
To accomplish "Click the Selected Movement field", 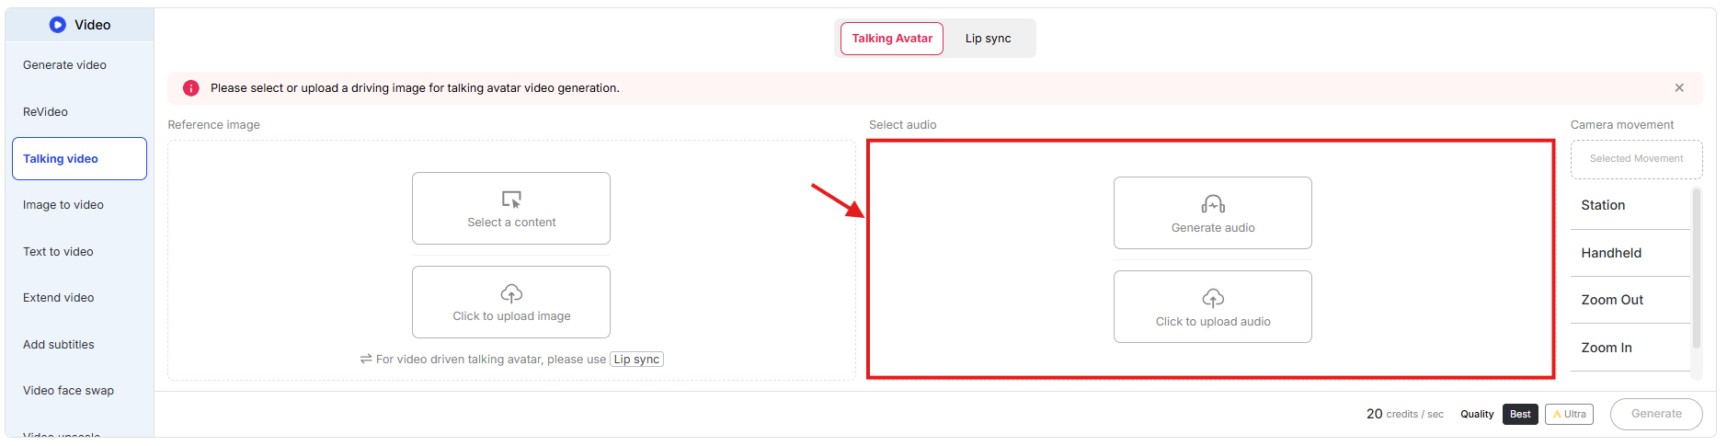I will [1635, 159].
